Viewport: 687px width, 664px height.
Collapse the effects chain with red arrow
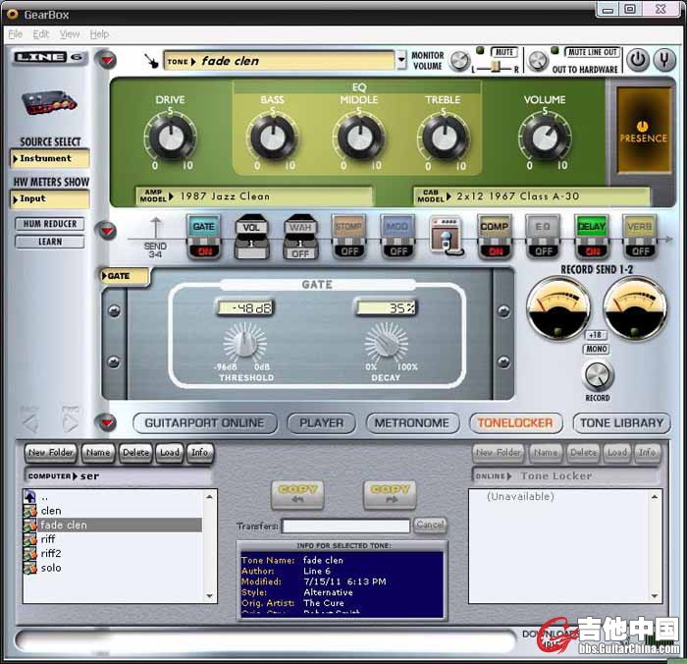[x=106, y=231]
